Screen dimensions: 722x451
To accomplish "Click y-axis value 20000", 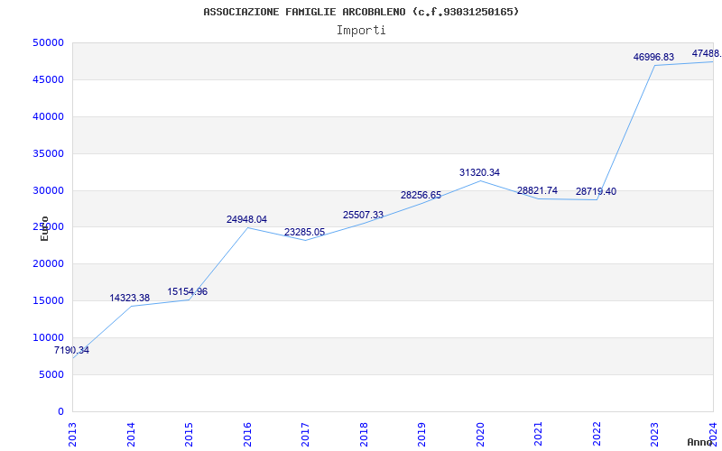I will click(48, 264).
